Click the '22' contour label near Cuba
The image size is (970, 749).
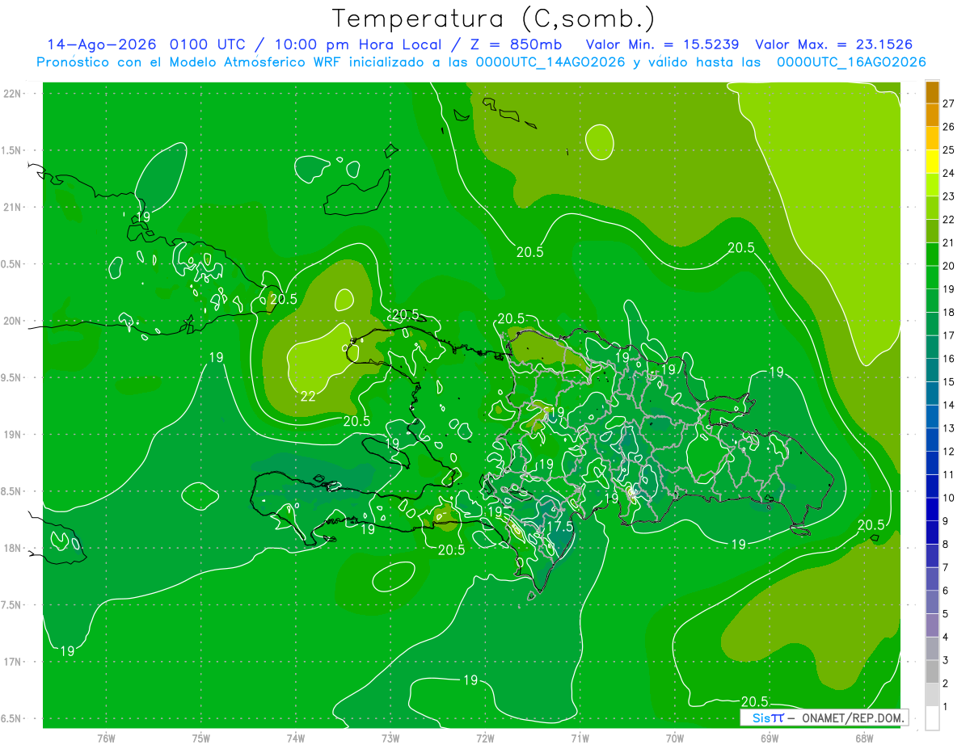coord(308,396)
